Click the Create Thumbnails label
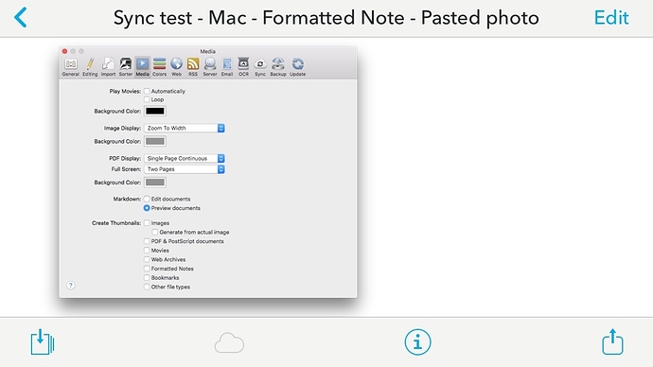The image size is (653, 367). pyautogui.click(x=116, y=223)
